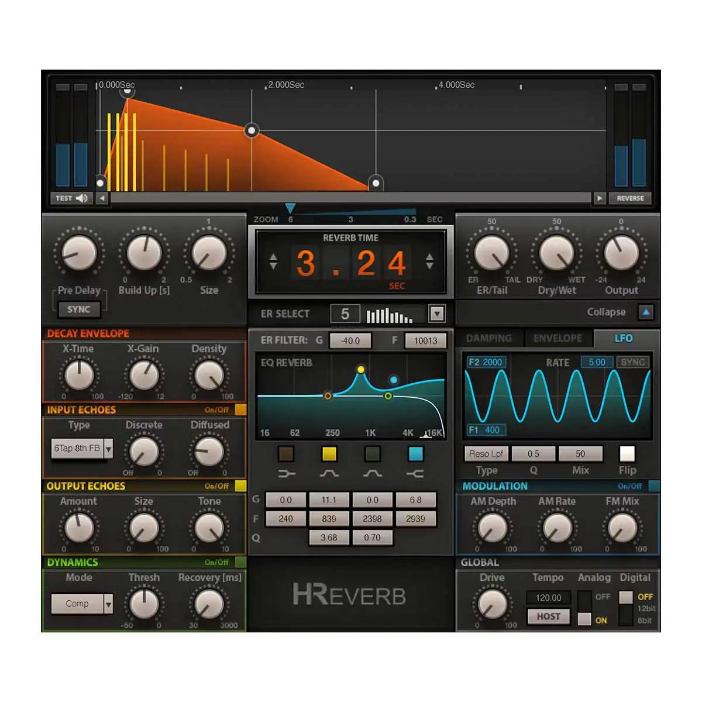Click the HOST tempo button

click(x=549, y=616)
